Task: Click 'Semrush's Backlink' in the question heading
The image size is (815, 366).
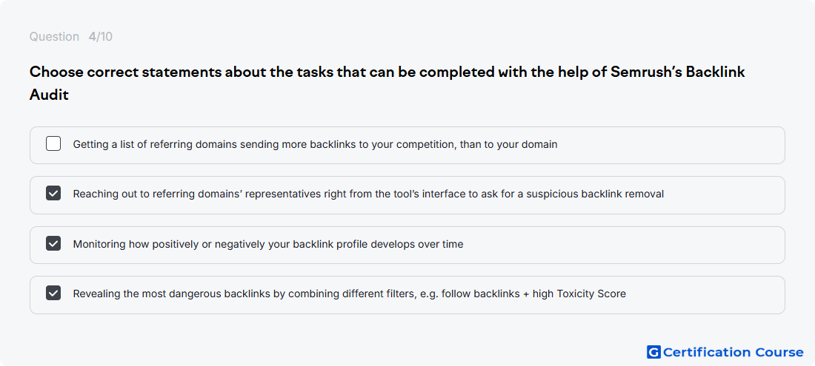Action: tap(678, 72)
